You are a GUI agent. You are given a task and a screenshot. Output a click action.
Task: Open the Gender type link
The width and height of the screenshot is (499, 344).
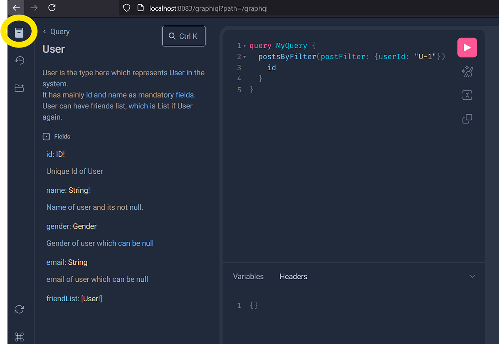(85, 226)
